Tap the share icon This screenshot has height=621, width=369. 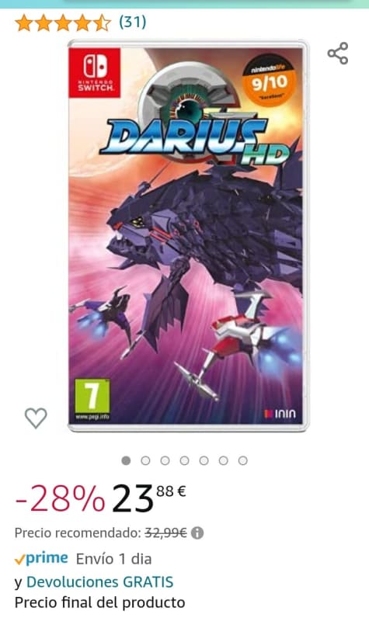click(x=338, y=53)
